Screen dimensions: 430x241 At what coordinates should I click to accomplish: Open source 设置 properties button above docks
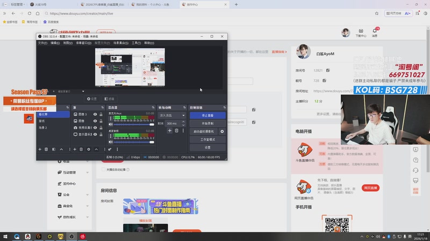pyautogui.click(x=92, y=99)
